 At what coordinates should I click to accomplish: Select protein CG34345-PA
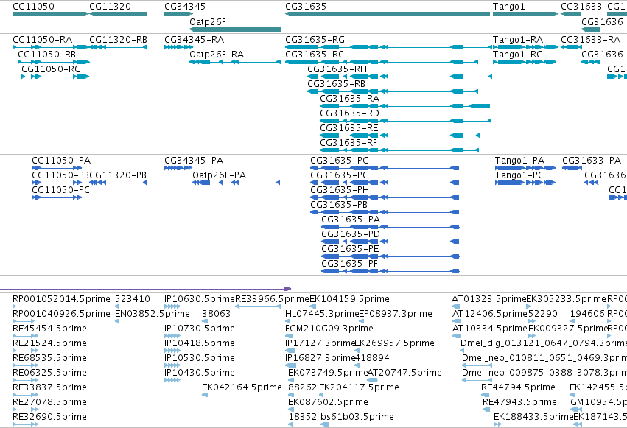tap(178, 168)
